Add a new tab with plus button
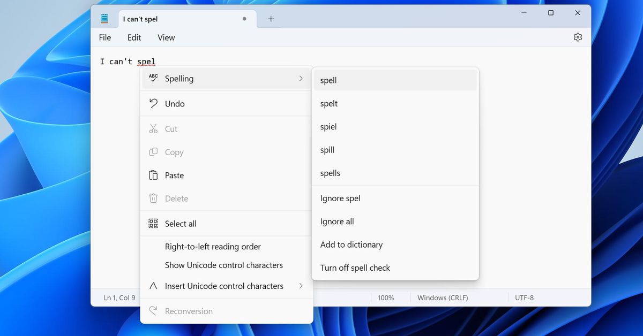 [x=271, y=19]
